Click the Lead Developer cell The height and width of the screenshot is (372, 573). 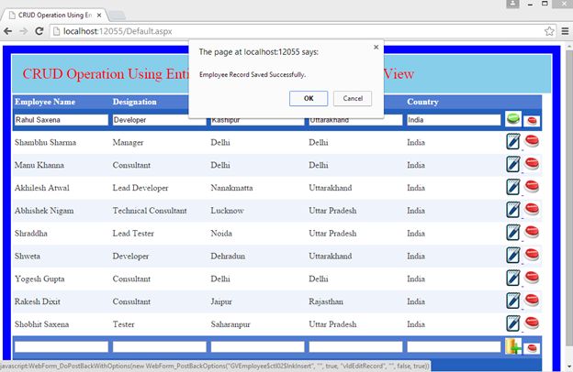point(140,188)
